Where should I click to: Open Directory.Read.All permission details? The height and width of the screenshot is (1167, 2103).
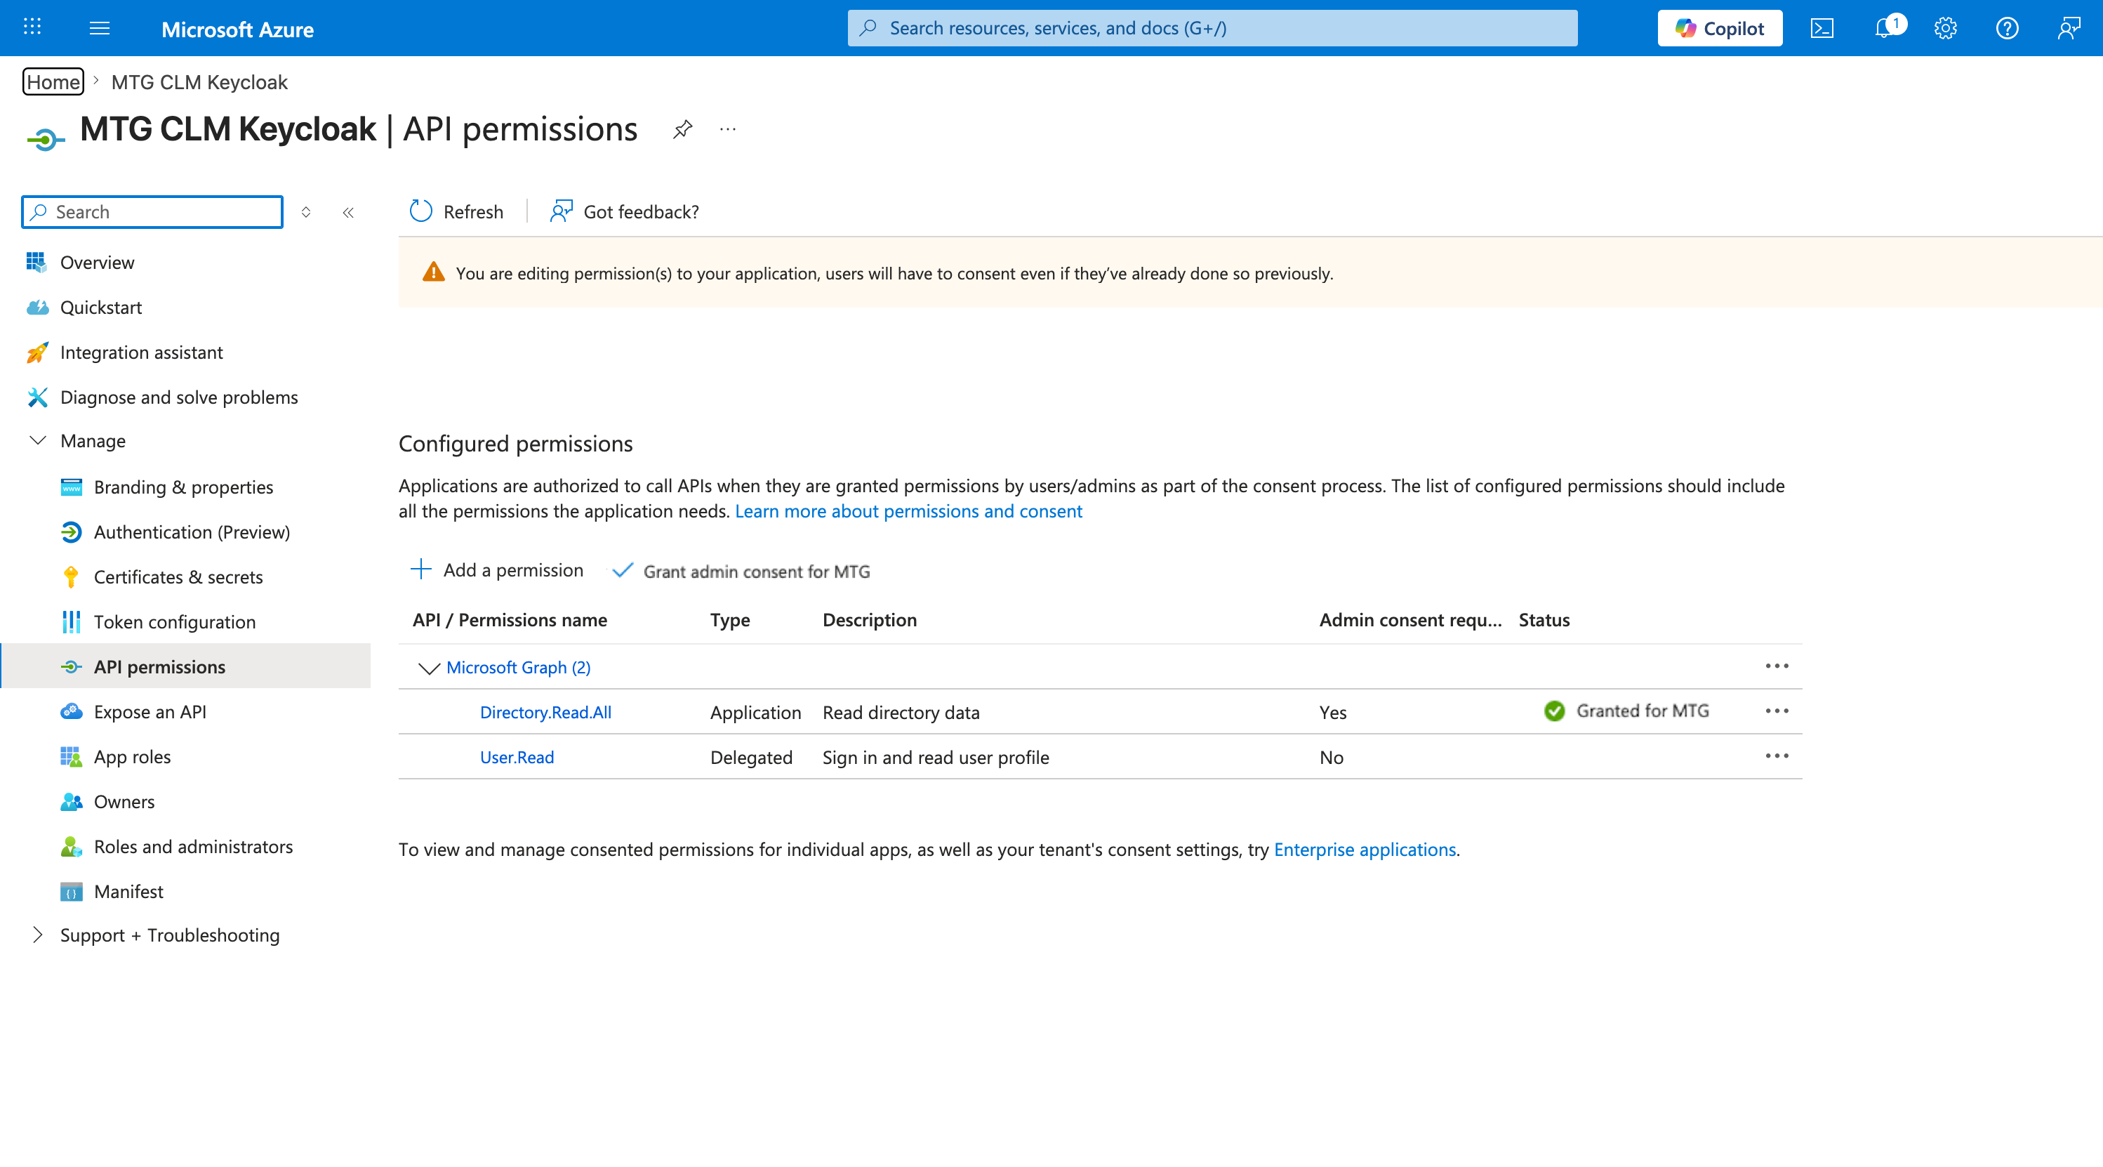coord(545,712)
